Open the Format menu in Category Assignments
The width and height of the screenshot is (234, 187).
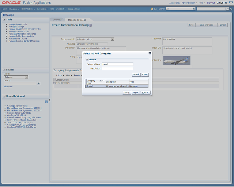pos(78,76)
